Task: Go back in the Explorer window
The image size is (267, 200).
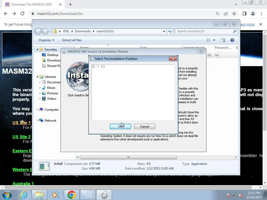Action: [38, 31]
